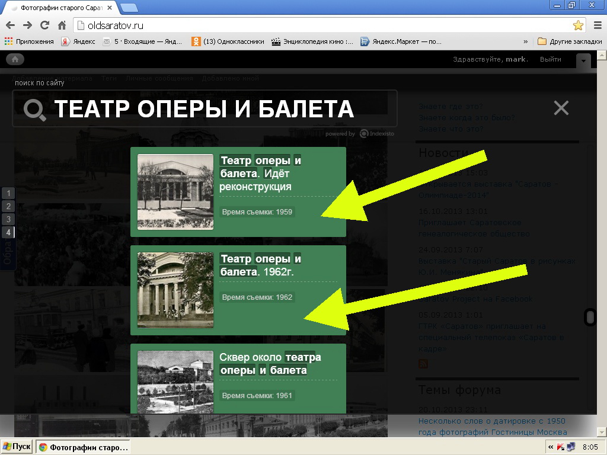The width and height of the screenshot is (607, 455).
Task: Click the Выйти logout link
Action: [x=551, y=59]
